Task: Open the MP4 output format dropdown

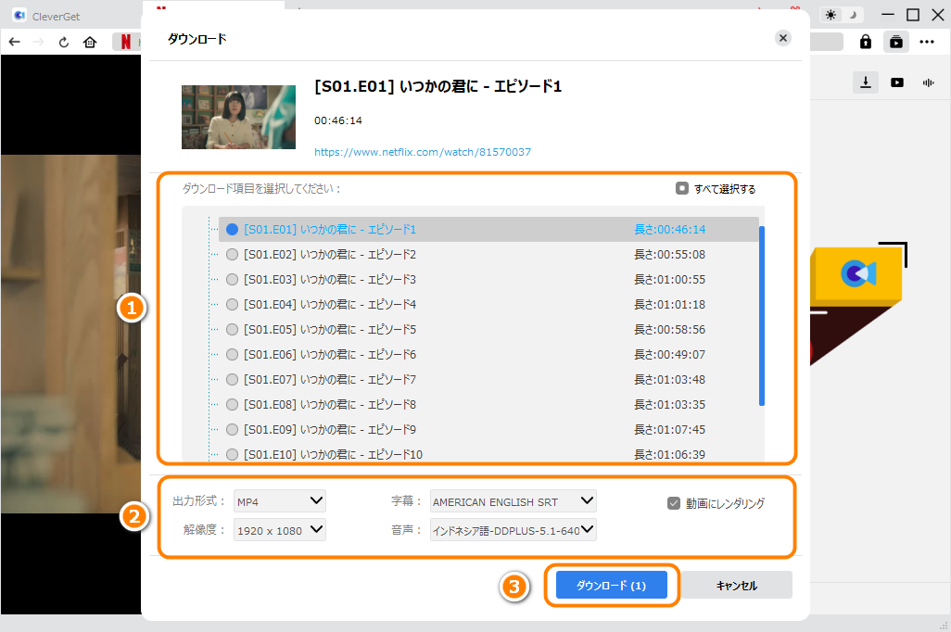Action: click(280, 501)
